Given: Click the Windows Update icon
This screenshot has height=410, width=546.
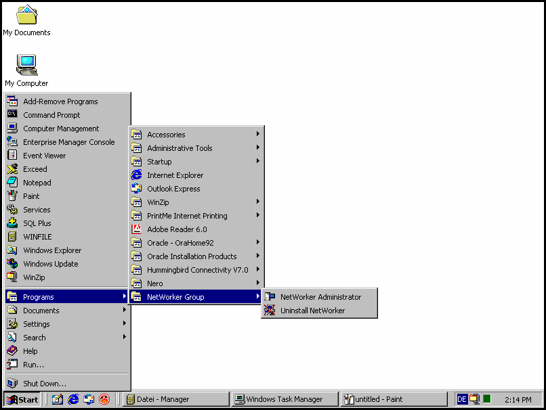Looking at the screenshot, I should [12, 264].
